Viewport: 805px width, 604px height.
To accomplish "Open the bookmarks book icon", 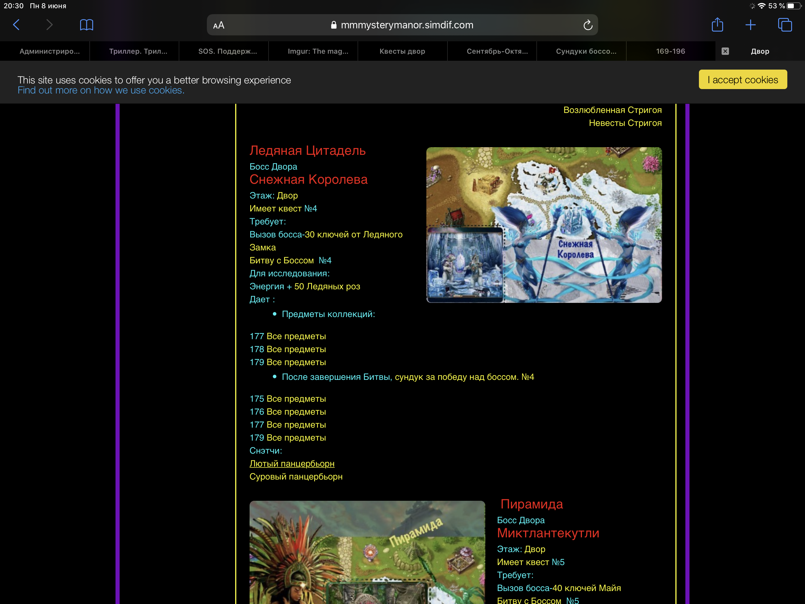I will point(87,25).
